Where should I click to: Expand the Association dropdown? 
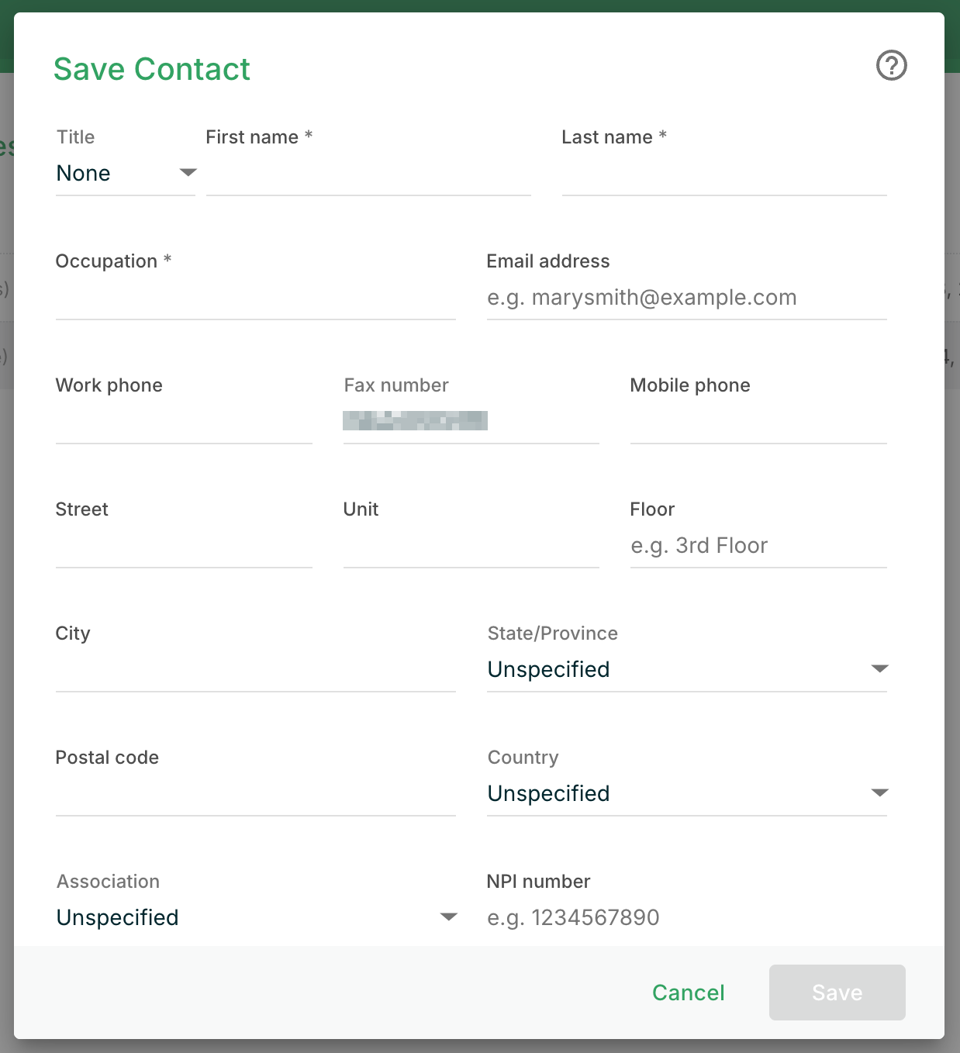256,917
